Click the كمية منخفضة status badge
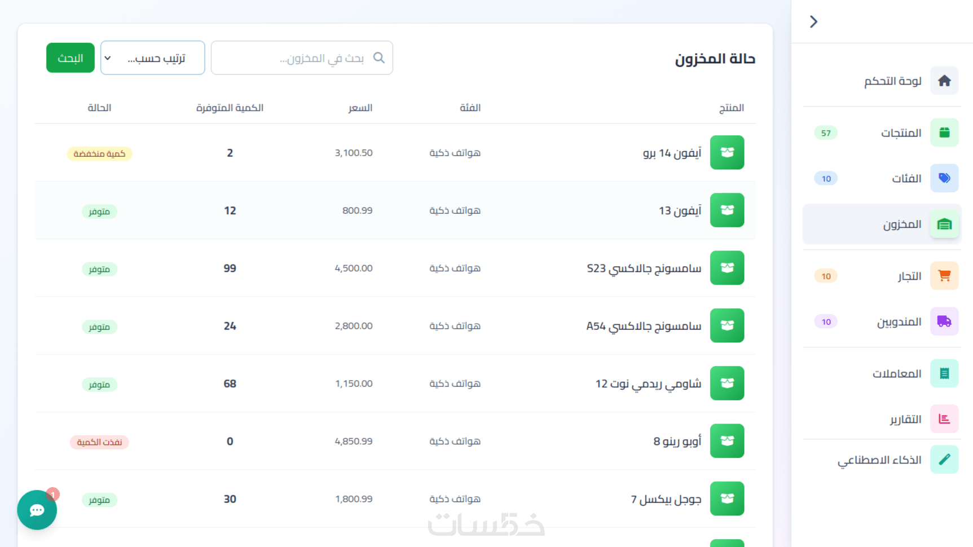Screen dimensions: 973x547 tap(99, 153)
